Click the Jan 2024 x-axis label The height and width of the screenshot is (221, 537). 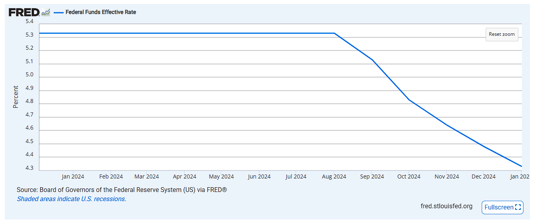73,176
